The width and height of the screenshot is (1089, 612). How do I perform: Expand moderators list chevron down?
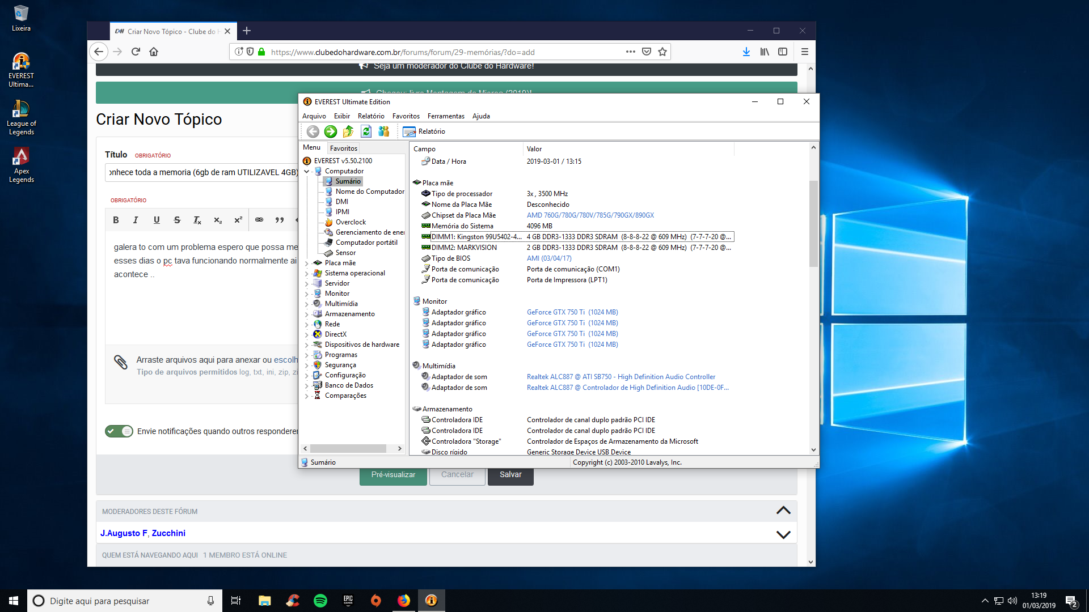point(783,534)
